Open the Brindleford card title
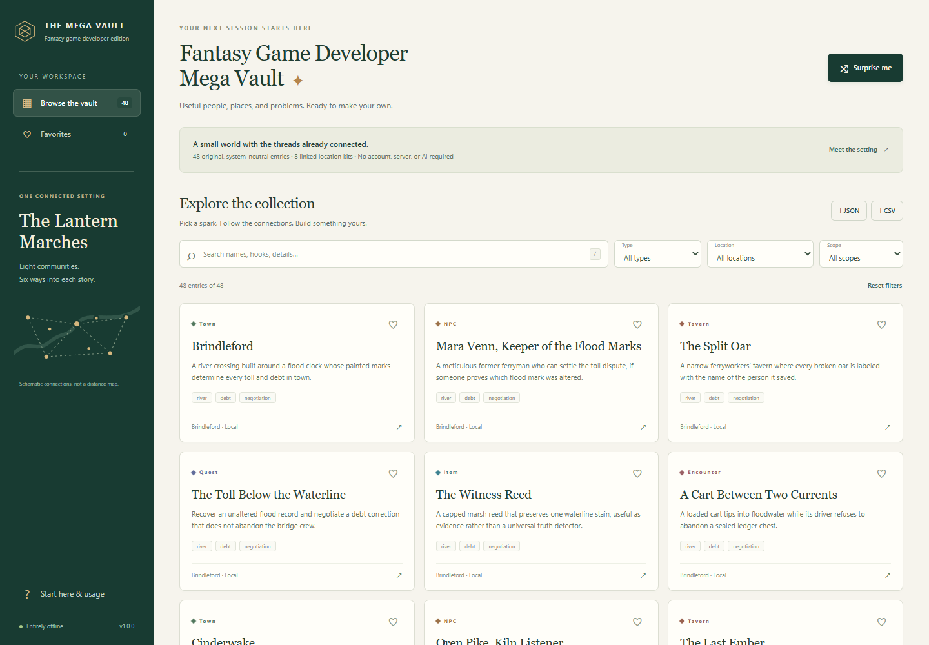The height and width of the screenshot is (645, 929). (x=223, y=346)
